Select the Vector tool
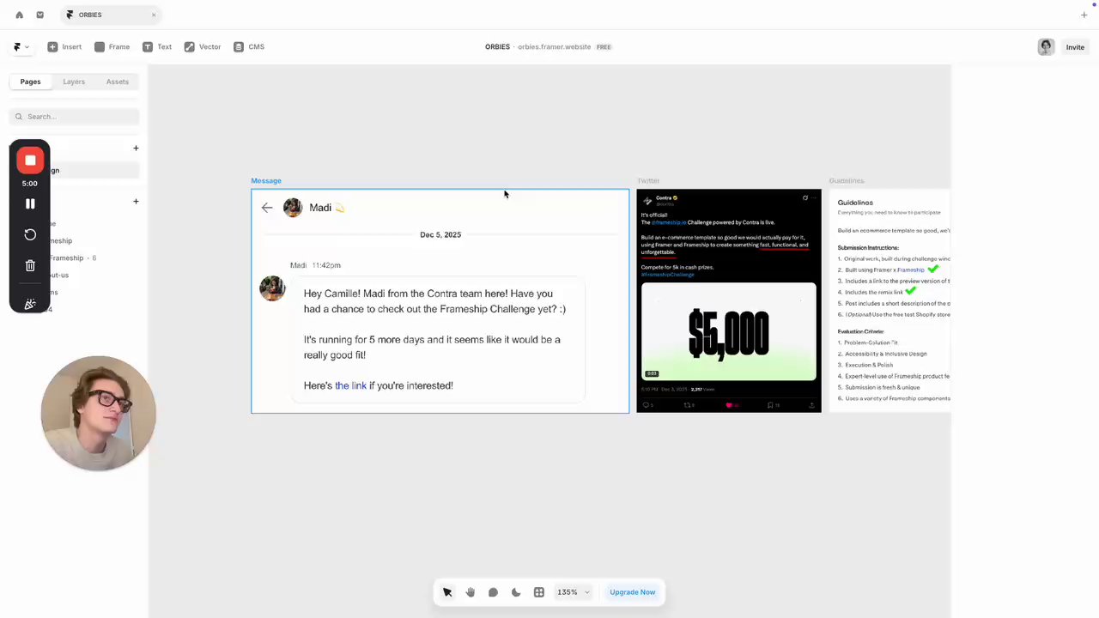1099x618 pixels. [203, 47]
